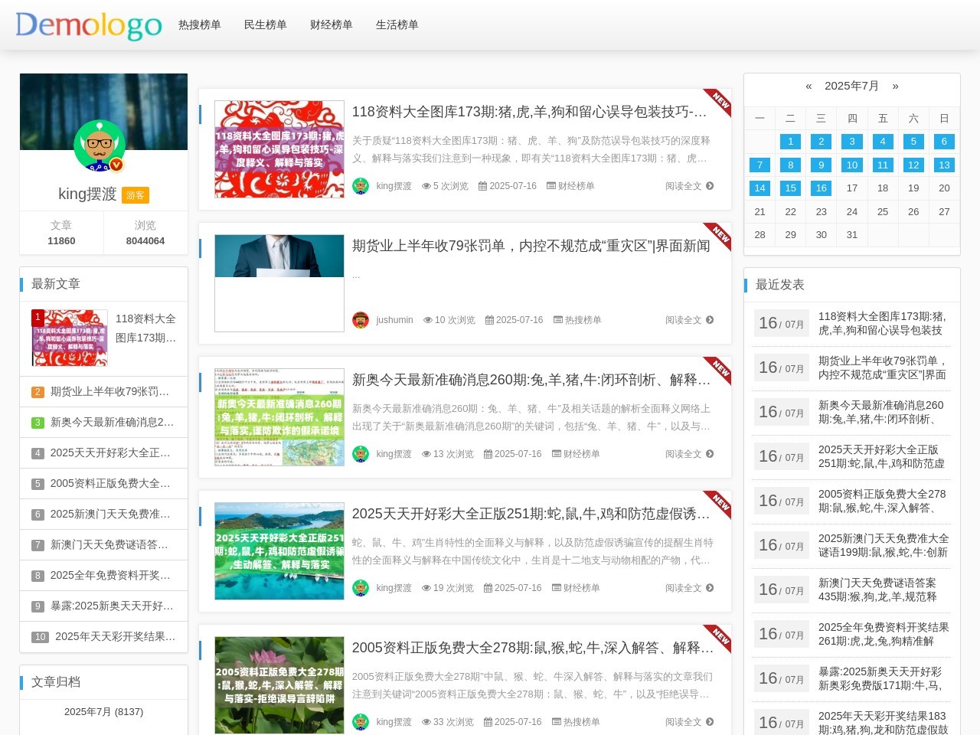The width and height of the screenshot is (980, 735).
Task: Open the king摆渡 author avatar on first article
Action: tap(360, 185)
